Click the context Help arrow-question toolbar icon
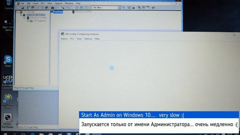 coord(153,7)
